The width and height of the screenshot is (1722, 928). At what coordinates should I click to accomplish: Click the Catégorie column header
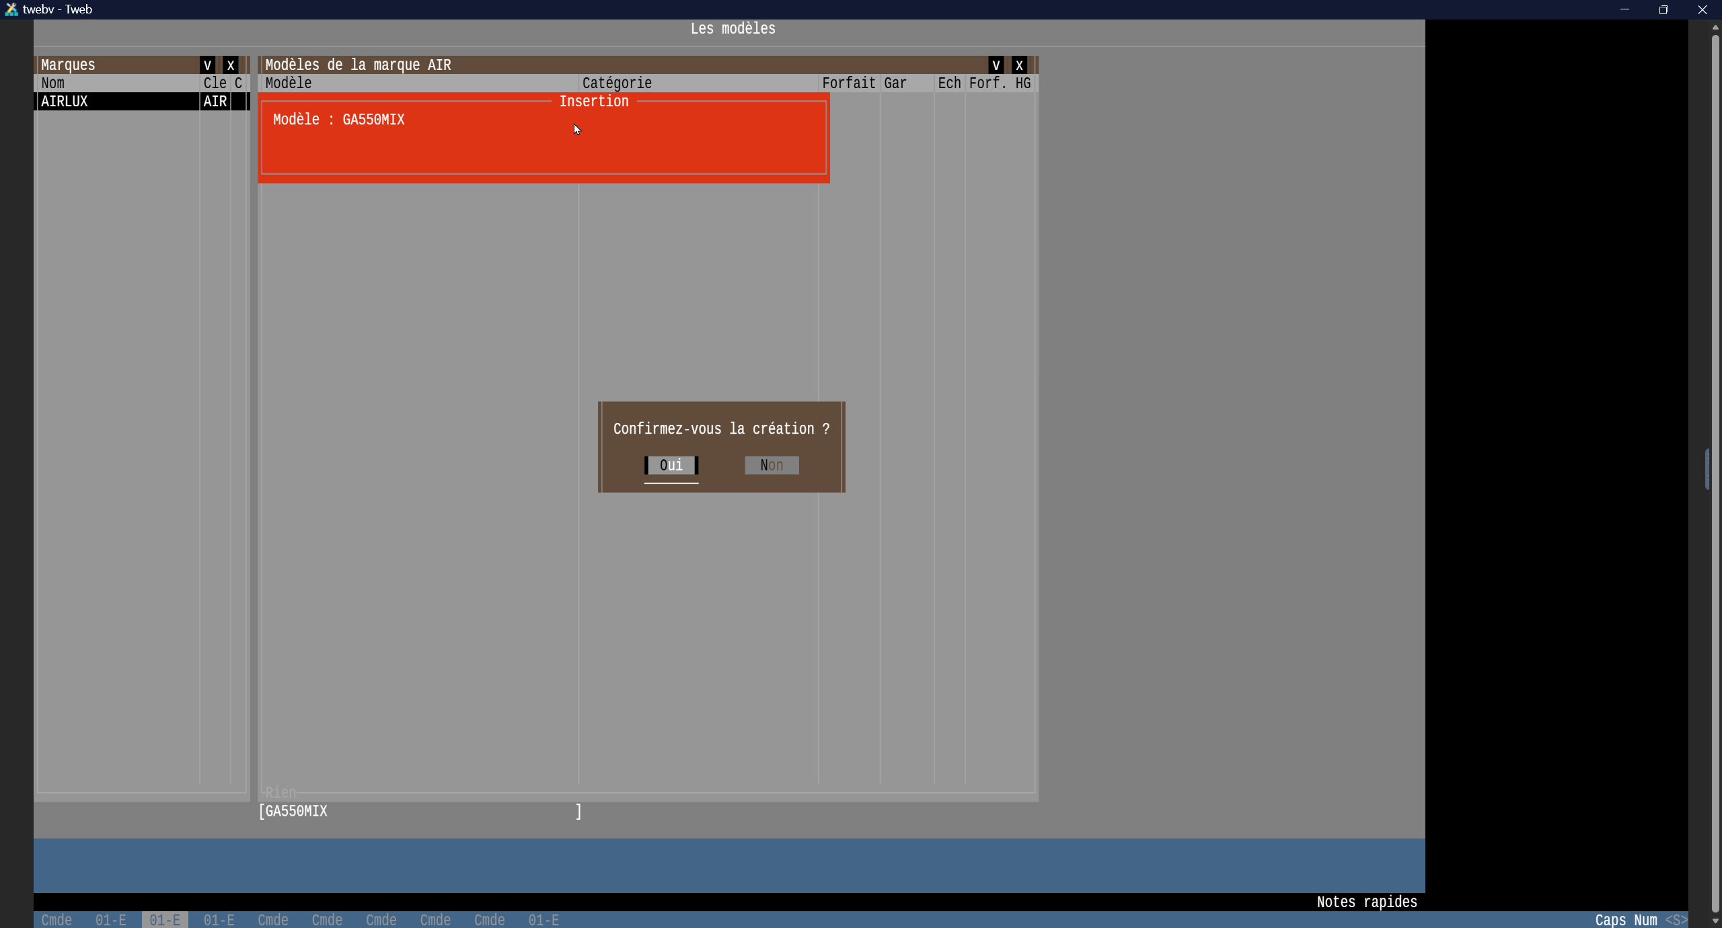click(617, 83)
